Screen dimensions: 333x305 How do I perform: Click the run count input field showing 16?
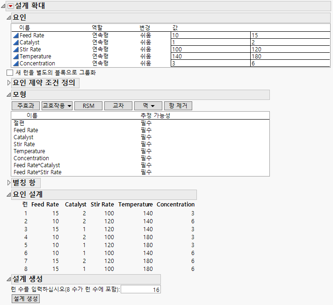141,290
